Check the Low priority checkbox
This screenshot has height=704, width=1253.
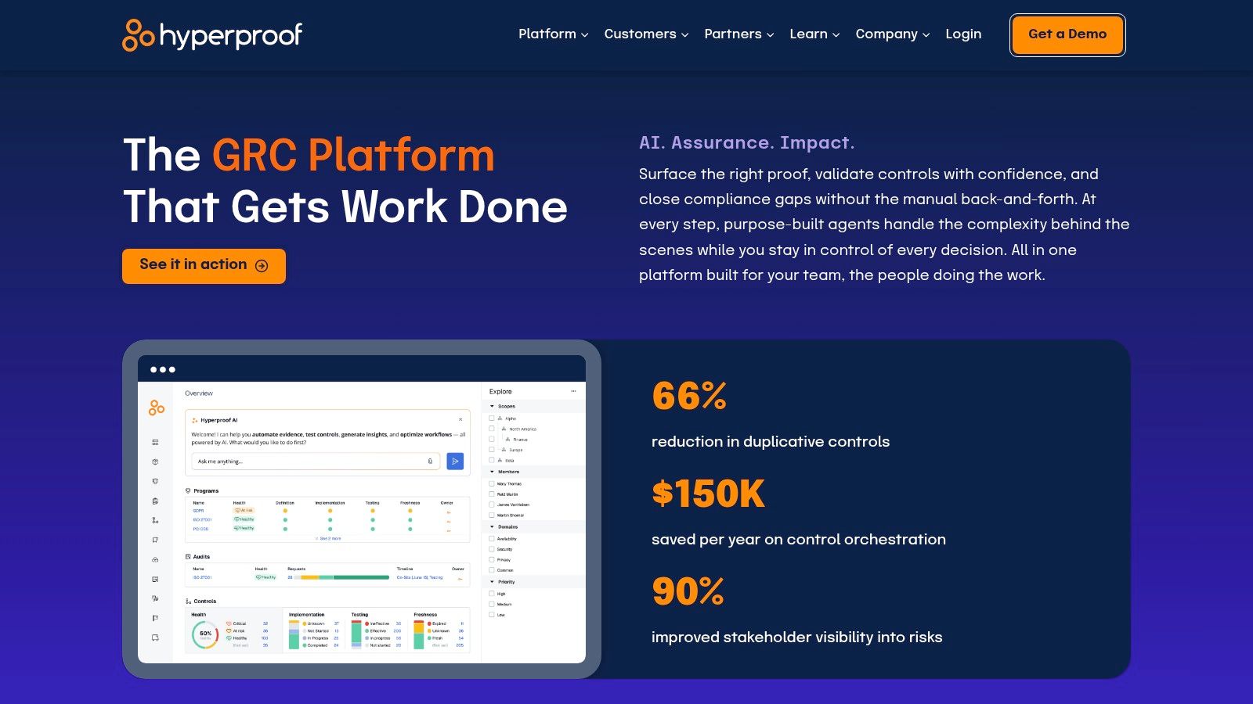click(x=492, y=614)
